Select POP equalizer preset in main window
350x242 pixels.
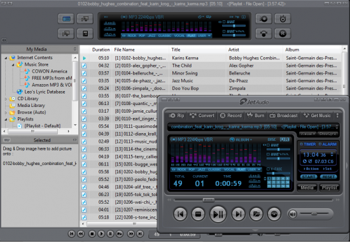[142, 36]
